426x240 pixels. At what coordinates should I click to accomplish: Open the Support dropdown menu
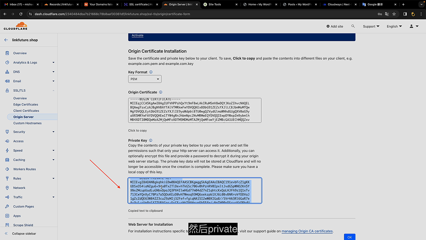tap(371, 26)
